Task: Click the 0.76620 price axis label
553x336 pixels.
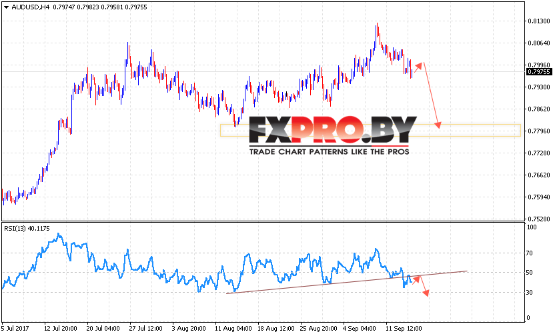Action: click(x=538, y=175)
